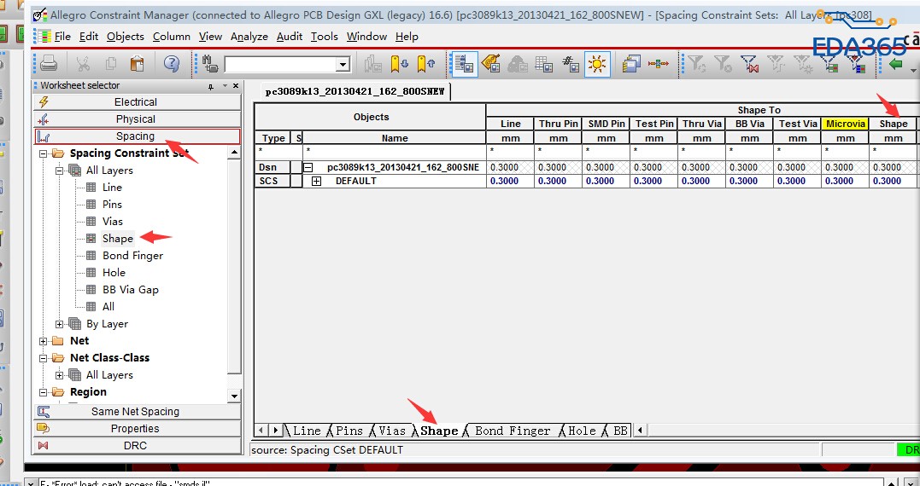Image resolution: width=920 pixels, height=486 pixels.
Task: Collapse the Net Class-Class folder
Action: tap(43, 358)
